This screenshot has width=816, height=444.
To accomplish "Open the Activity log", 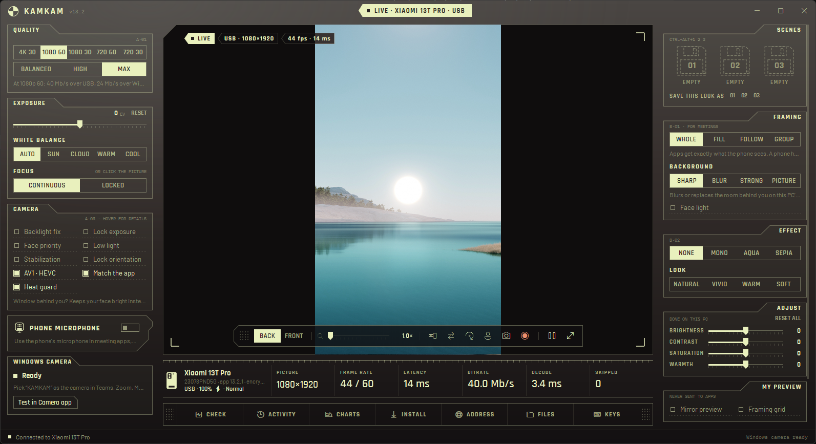I will click(x=276, y=414).
